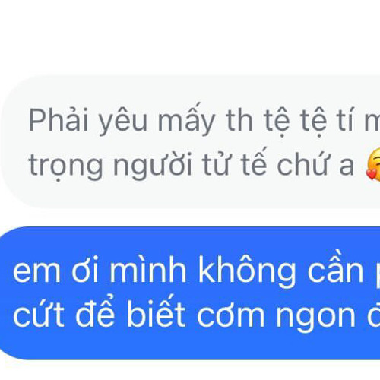Select the gray received message bubble

(190, 142)
